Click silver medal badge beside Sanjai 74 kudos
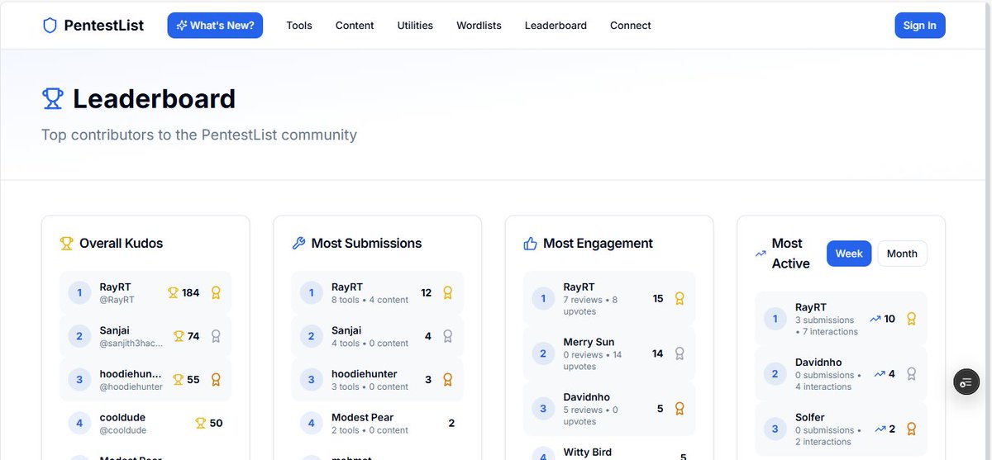This screenshot has height=460, width=992. click(216, 336)
